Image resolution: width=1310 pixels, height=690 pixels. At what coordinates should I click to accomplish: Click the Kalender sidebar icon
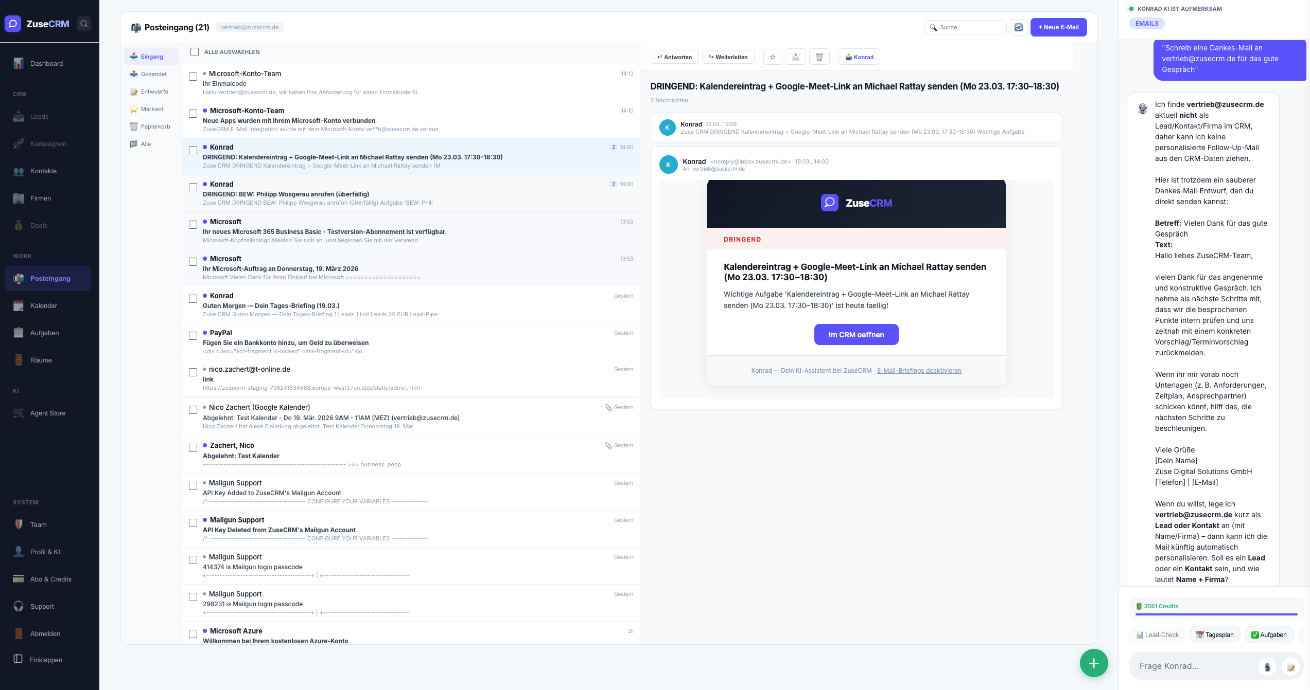[19, 305]
